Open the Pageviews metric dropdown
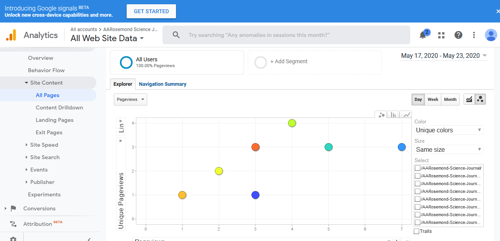Image resolution: width=500 pixels, height=241 pixels. [131, 99]
